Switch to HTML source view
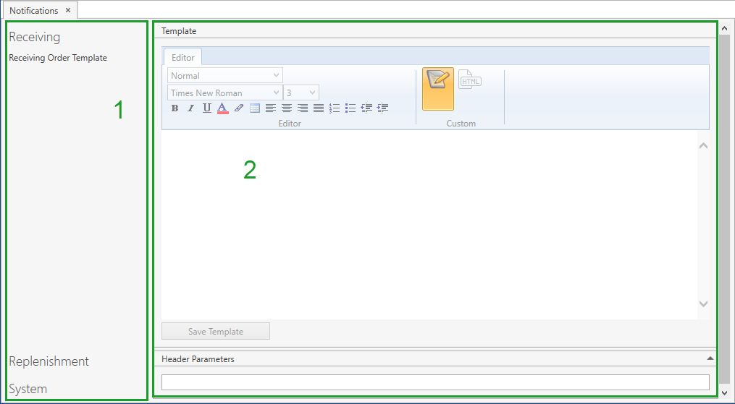Screen dimensions: 735x404 coord(470,79)
